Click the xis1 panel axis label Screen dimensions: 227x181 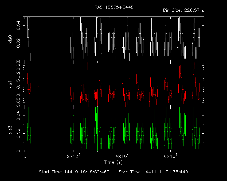click(x=10, y=85)
